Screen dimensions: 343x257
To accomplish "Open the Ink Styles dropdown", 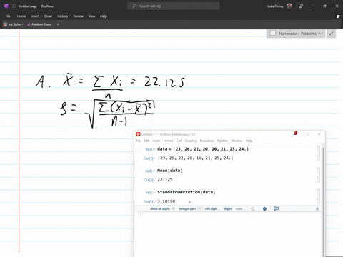I will click(14, 24).
